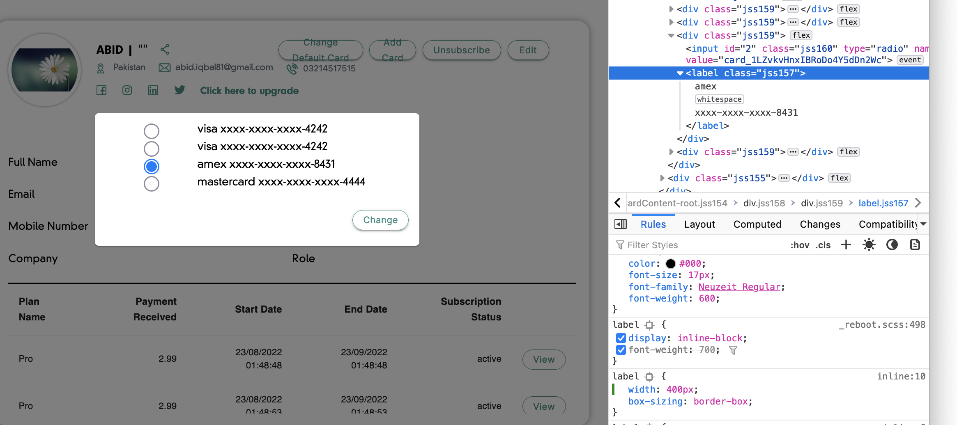Screen dimensions: 957x425
Task: Focus the Filter Styles input
Action: pyautogui.click(x=698, y=245)
